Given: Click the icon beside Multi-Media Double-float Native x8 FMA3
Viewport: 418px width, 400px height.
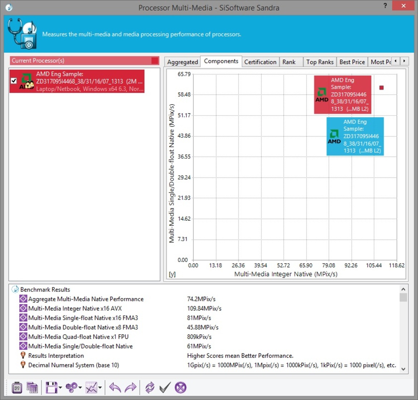Looking at the screenshot, I should pyautogui.click(x=23, y=327).
